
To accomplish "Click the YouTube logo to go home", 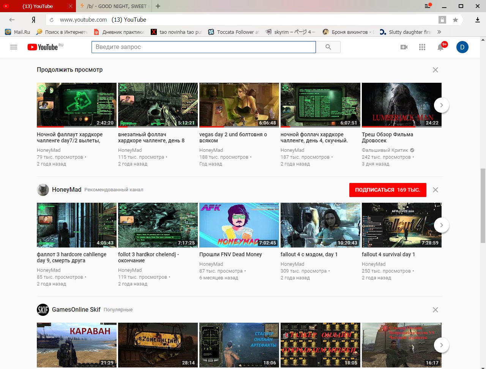I will [x=43, y=47].
